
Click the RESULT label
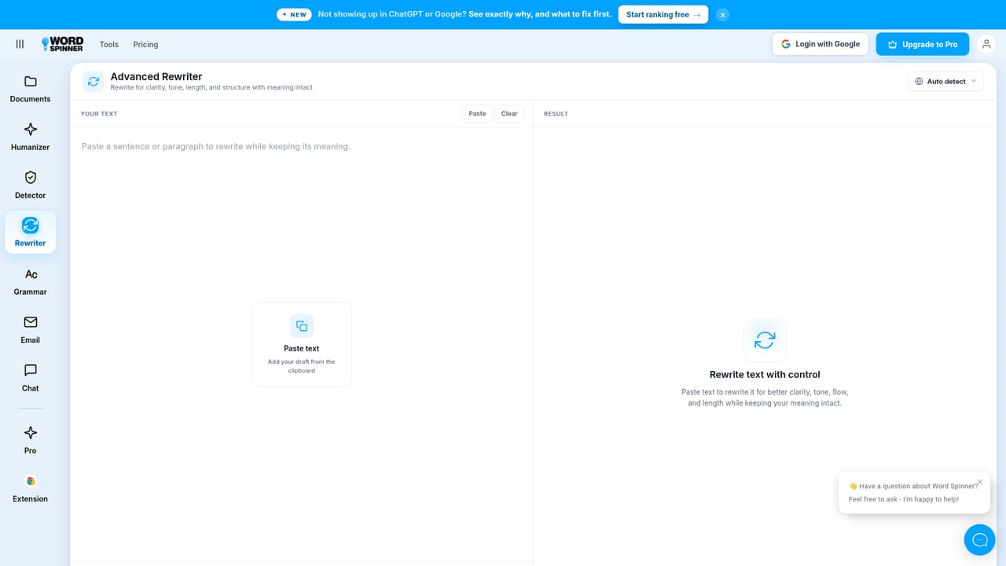(556, 114)
